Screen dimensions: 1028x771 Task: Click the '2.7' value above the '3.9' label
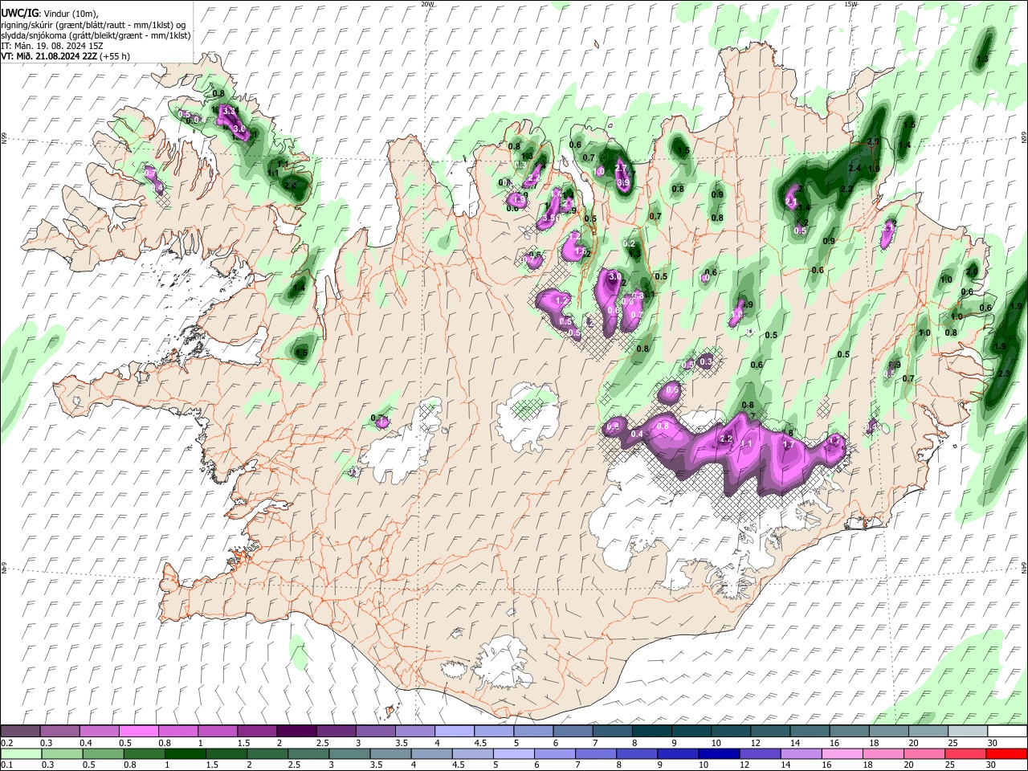[620, 166]
